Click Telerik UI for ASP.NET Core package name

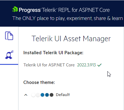49,65
